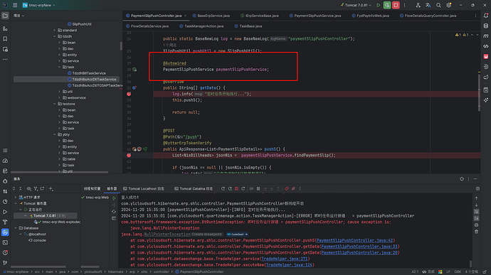491x275 pixels.
Task: Toggle the breakpoint on the log.info line
Action: point(129,94)
